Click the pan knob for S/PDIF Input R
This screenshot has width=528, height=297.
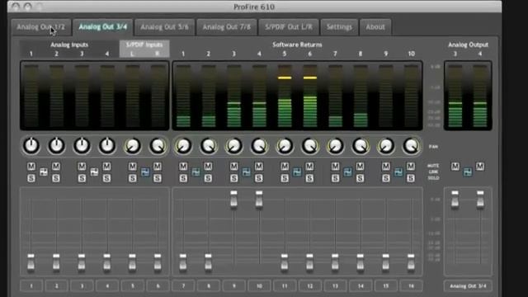click(158, 146)
